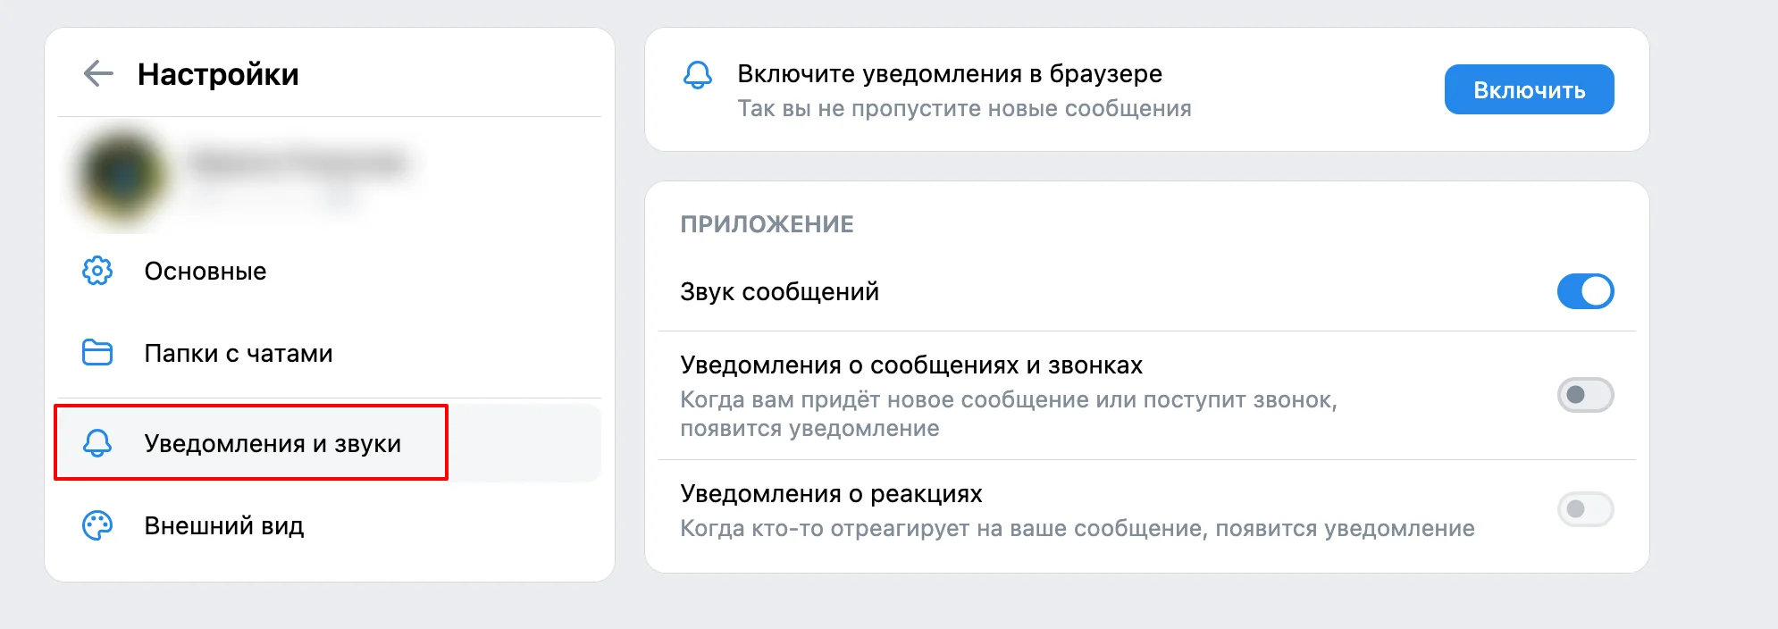Click the Звук сообщений label text
This screenshot has height=629, width=1778.
[779, 292]
